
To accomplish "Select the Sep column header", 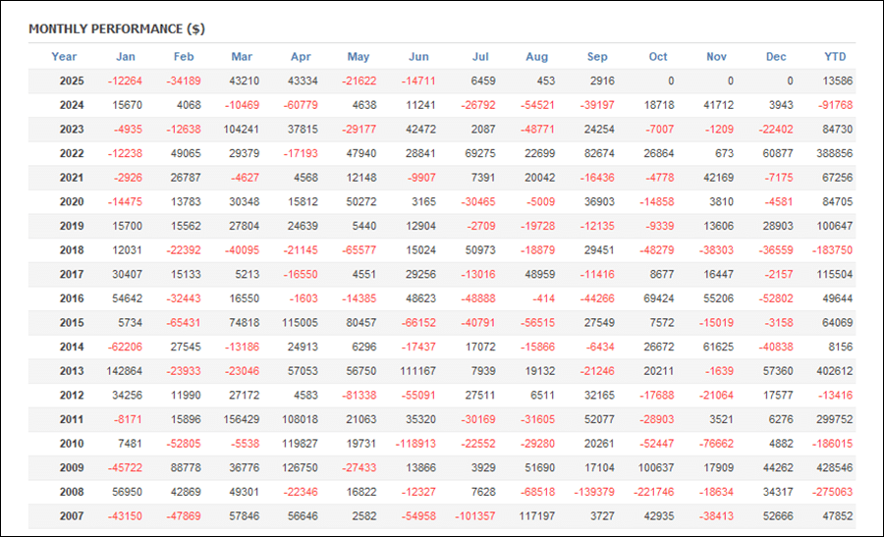I will [597, 57].
